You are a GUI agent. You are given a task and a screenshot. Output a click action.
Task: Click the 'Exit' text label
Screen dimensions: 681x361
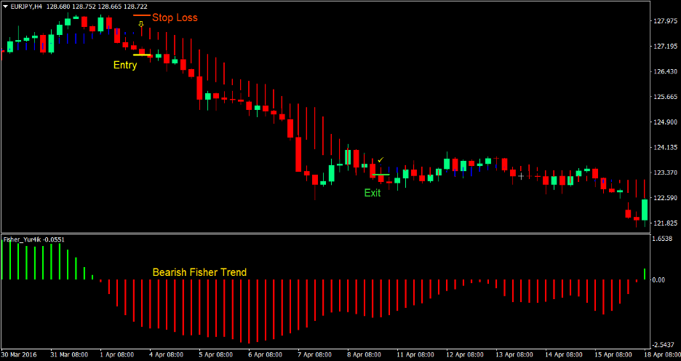(x=373, y=193)
